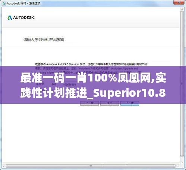Image resolution: width=186 pixels, height=170 pixels.
Task: Click the serial number field showing 666
Action: click(x=57, y=84)
